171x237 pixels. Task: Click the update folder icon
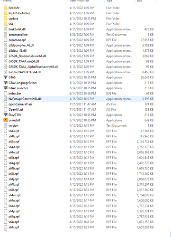point(6,19)
